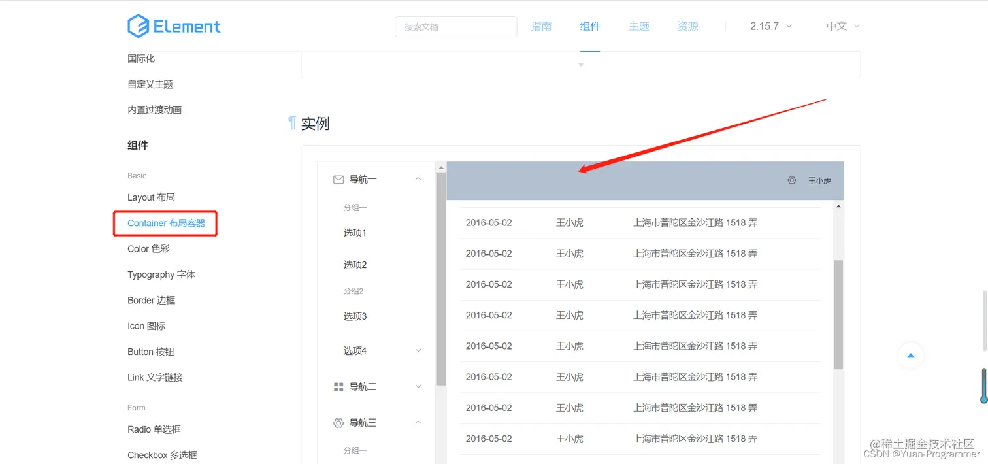Click the envelope icon beside 导航一

(338, 179)
